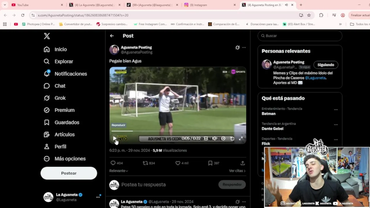
Task: Open browser profile avatar icon
Action: (343, 15)
